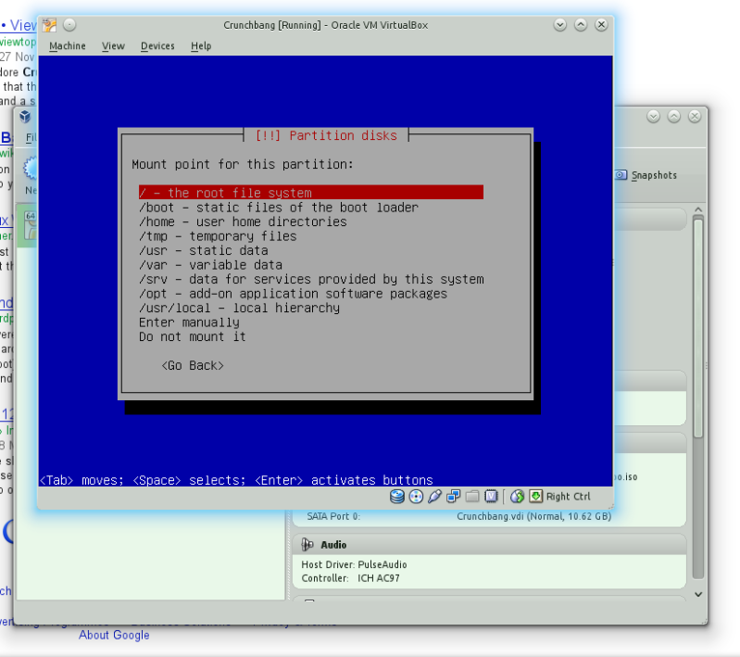Click the Crunchbang window's title bar icon
Image resolution: width=740 pixels, height=657 pixels.
tap(49, 25)
